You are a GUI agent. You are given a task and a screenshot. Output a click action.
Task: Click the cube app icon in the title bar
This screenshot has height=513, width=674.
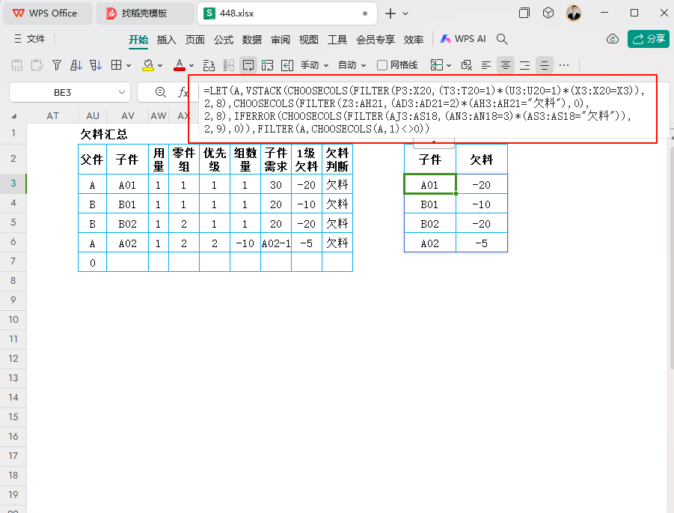coord(548,13)
